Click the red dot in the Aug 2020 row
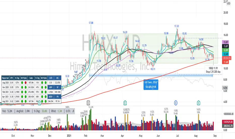 [x=26, y=83]
